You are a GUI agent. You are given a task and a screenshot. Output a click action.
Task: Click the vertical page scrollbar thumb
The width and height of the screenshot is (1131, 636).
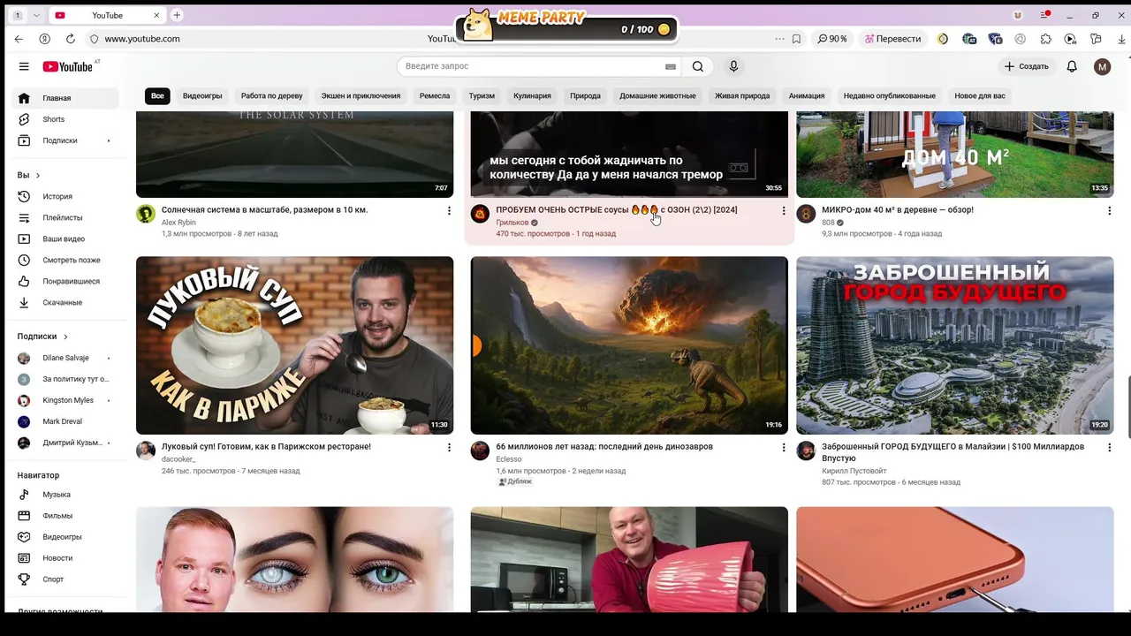pos(1127,406)
